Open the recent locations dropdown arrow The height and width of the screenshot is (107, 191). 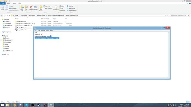point(7,15)
